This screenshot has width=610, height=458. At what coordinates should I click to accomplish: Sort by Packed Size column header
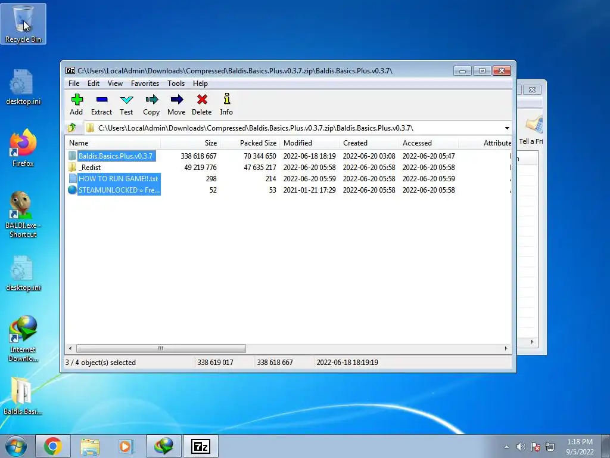point(250,143)
